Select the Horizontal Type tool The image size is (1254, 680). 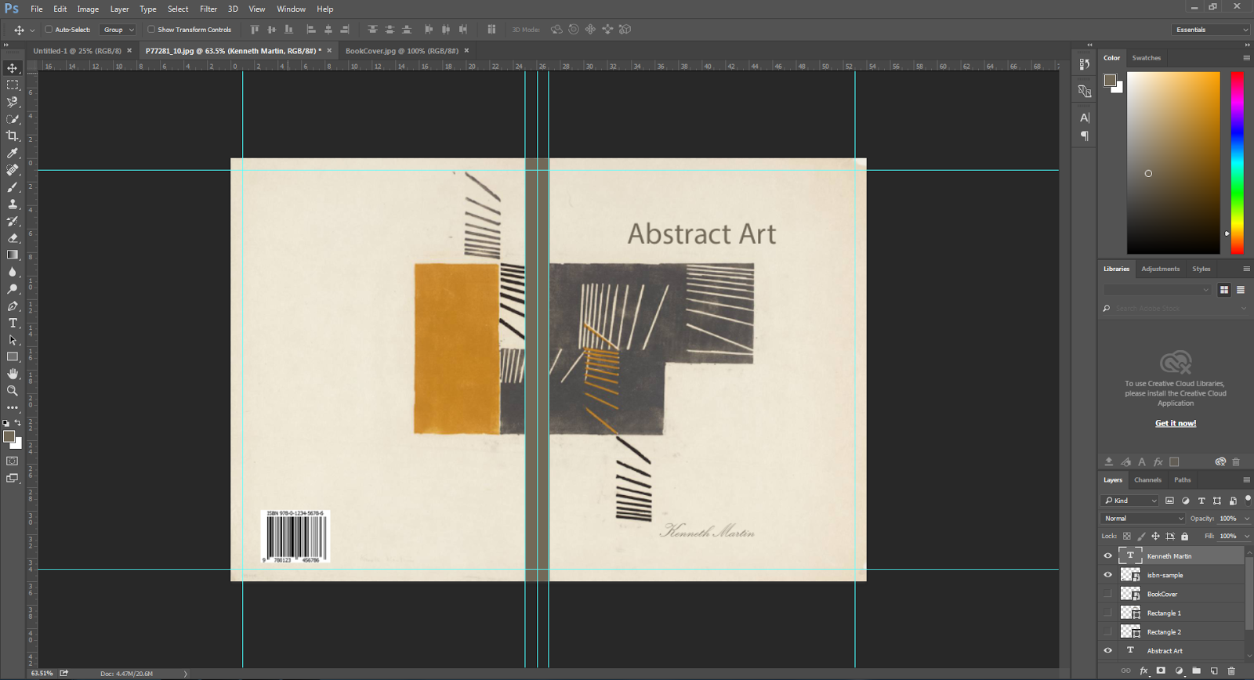coord(13,323)
